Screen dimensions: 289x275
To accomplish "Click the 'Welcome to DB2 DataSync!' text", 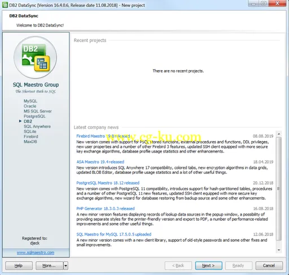I will [x=40, y=25].
